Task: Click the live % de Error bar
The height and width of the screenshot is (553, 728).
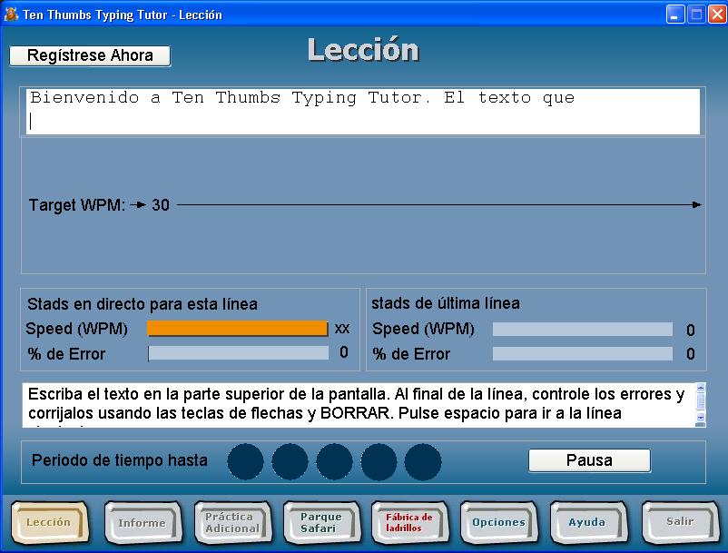Action: pyautogui.click(x=238, y=353)
